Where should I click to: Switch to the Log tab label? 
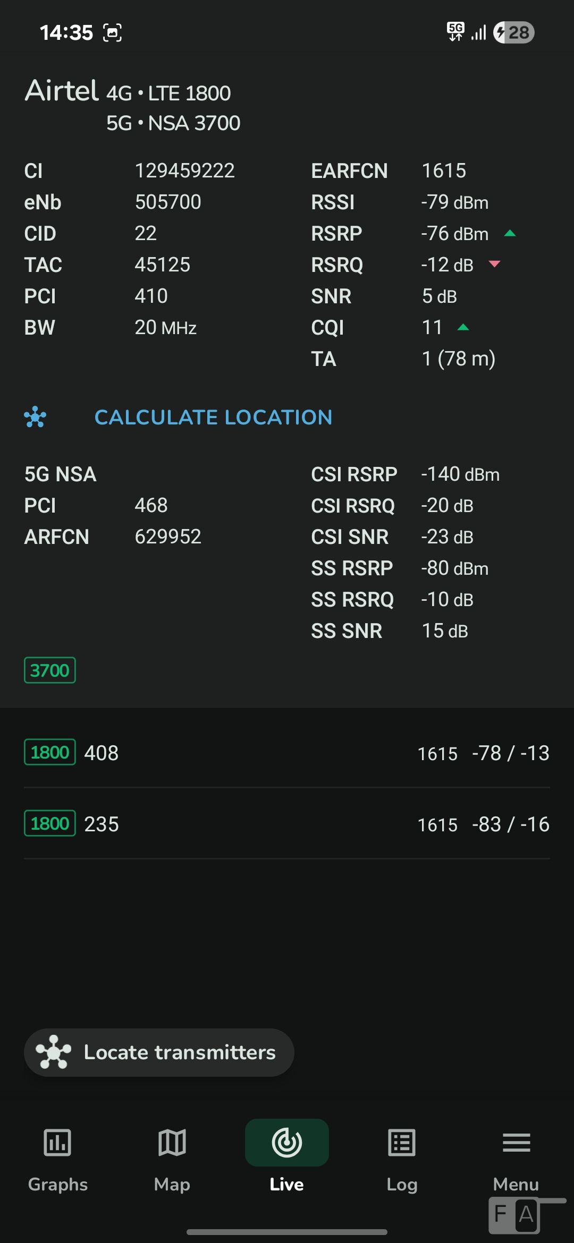402,1185
